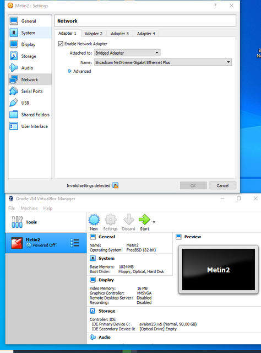
Task: Click Audio section header in details
Action: point(105,337)
